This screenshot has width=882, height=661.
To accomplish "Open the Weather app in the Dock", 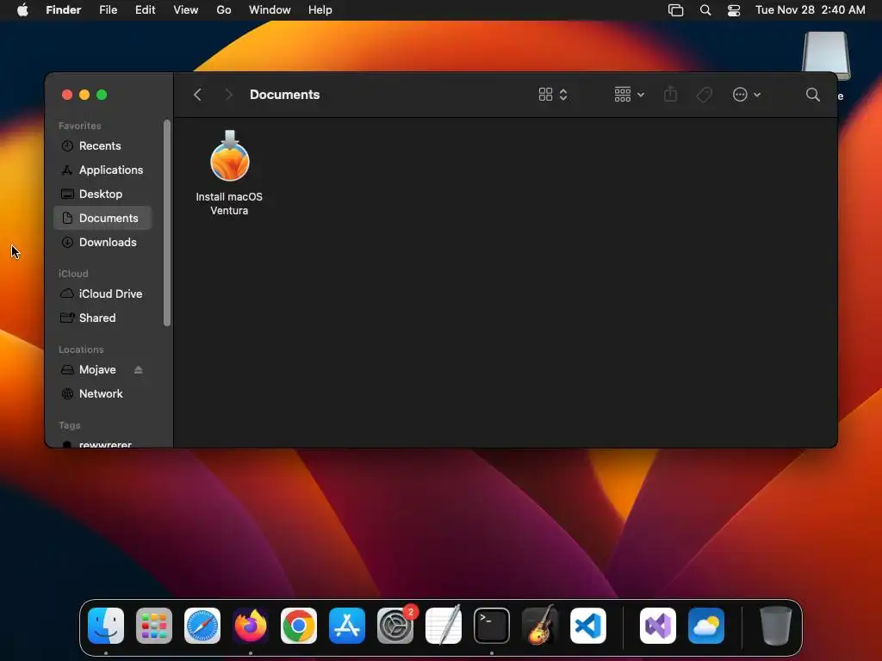I will [x=706, y=626].
